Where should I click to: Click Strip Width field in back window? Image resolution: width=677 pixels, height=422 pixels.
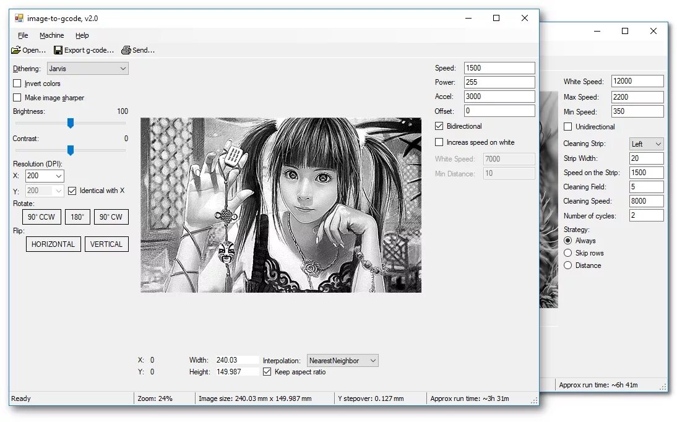pos(646,158)
